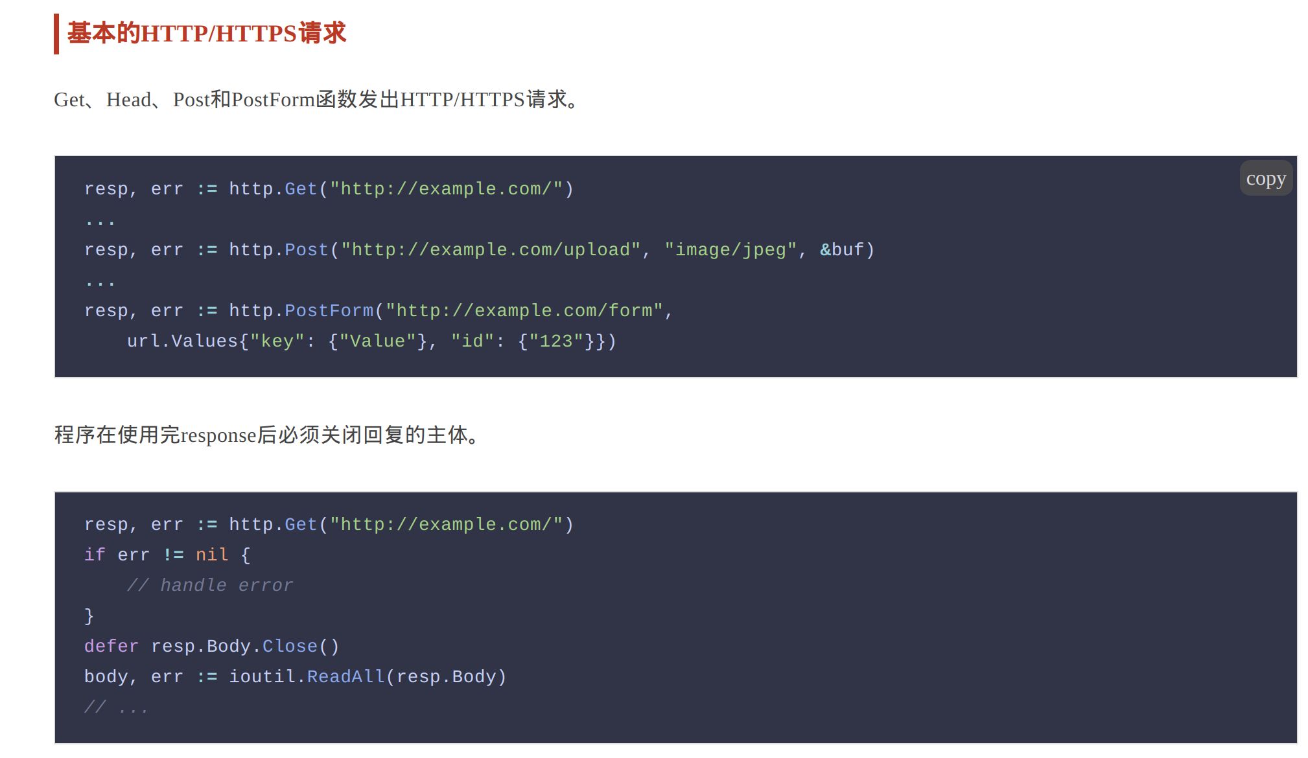Click the "http://example.com/upload" string
Viewport: 1308px width, 758px height.
click(491, 250)
